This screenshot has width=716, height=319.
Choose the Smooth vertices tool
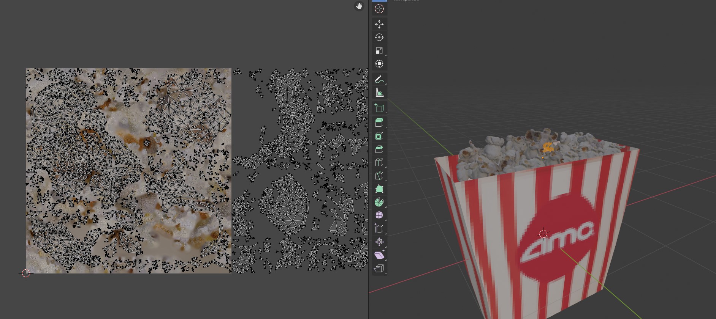tap(379, 215)
